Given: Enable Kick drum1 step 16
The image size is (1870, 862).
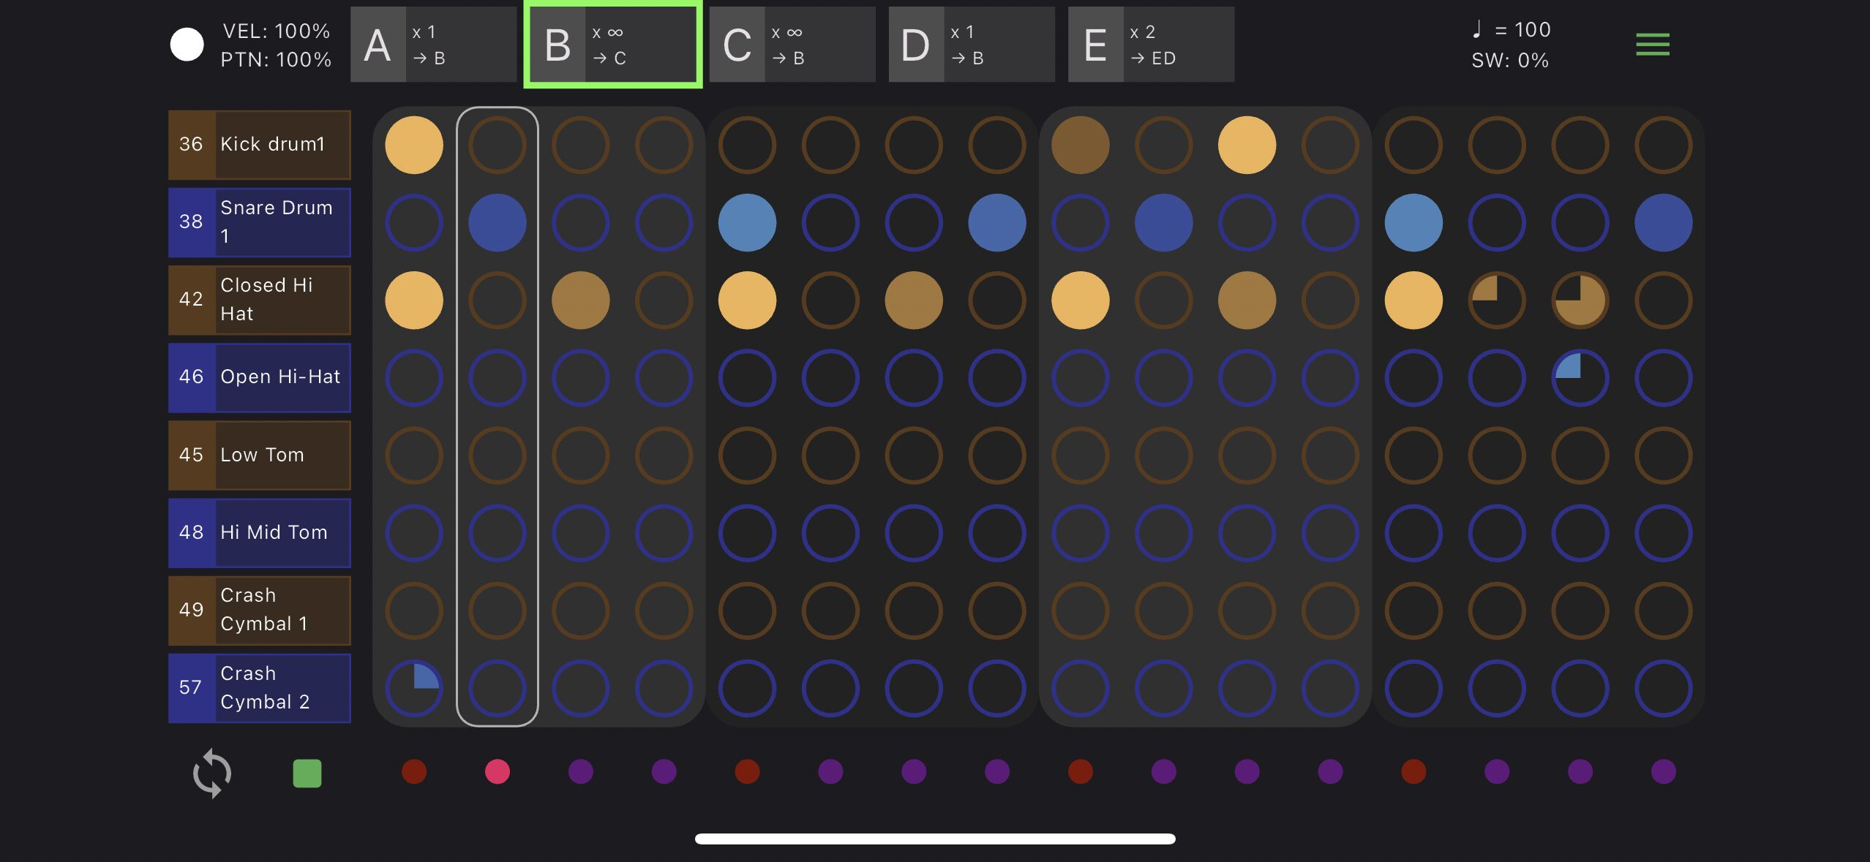Looking at the screenshot, I should (x=1664, y=145).
